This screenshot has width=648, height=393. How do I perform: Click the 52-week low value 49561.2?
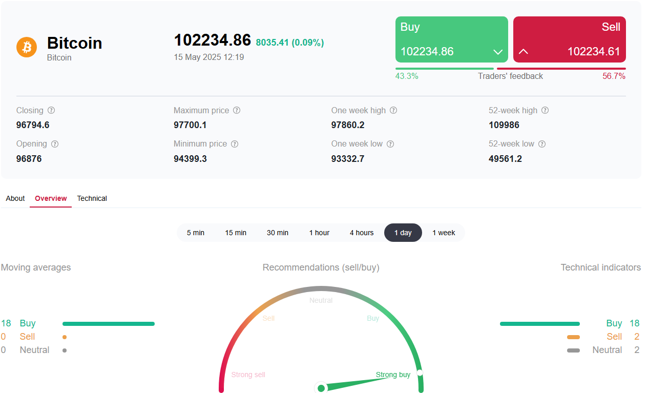(x=505, y=159)
